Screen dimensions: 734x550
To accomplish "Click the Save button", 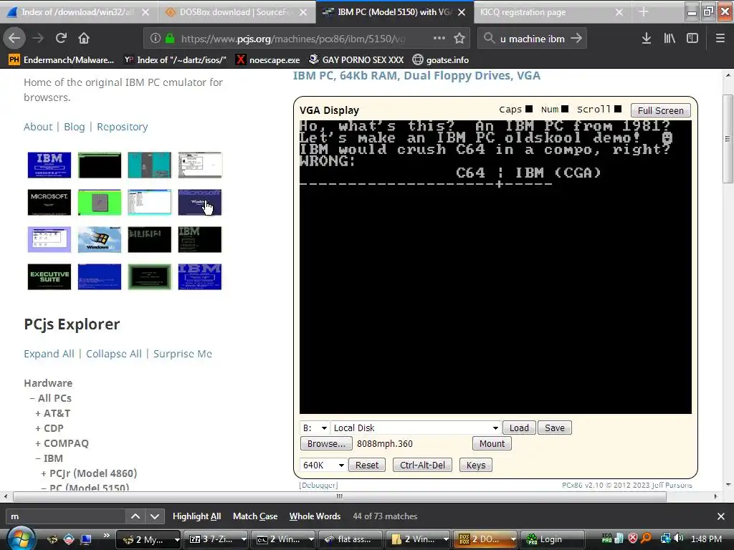I will (x=555, y=428).
